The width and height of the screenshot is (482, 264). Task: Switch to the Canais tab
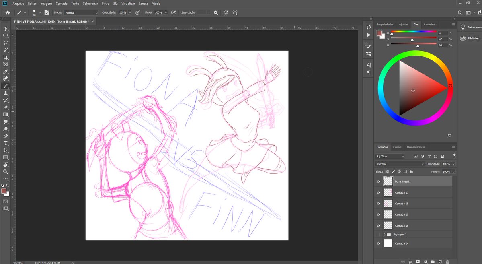coord(397,147)
